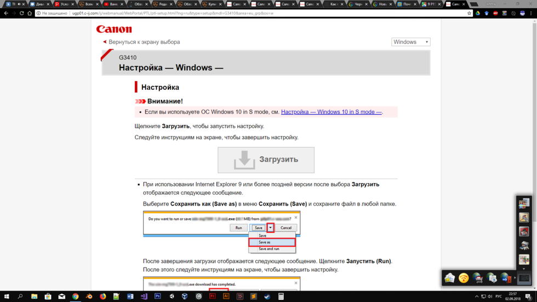The height and width of the screenshot is (302, 537).
Task: Expand the Canon launcher horizontal bar right arrow
Action: point(515,278)
